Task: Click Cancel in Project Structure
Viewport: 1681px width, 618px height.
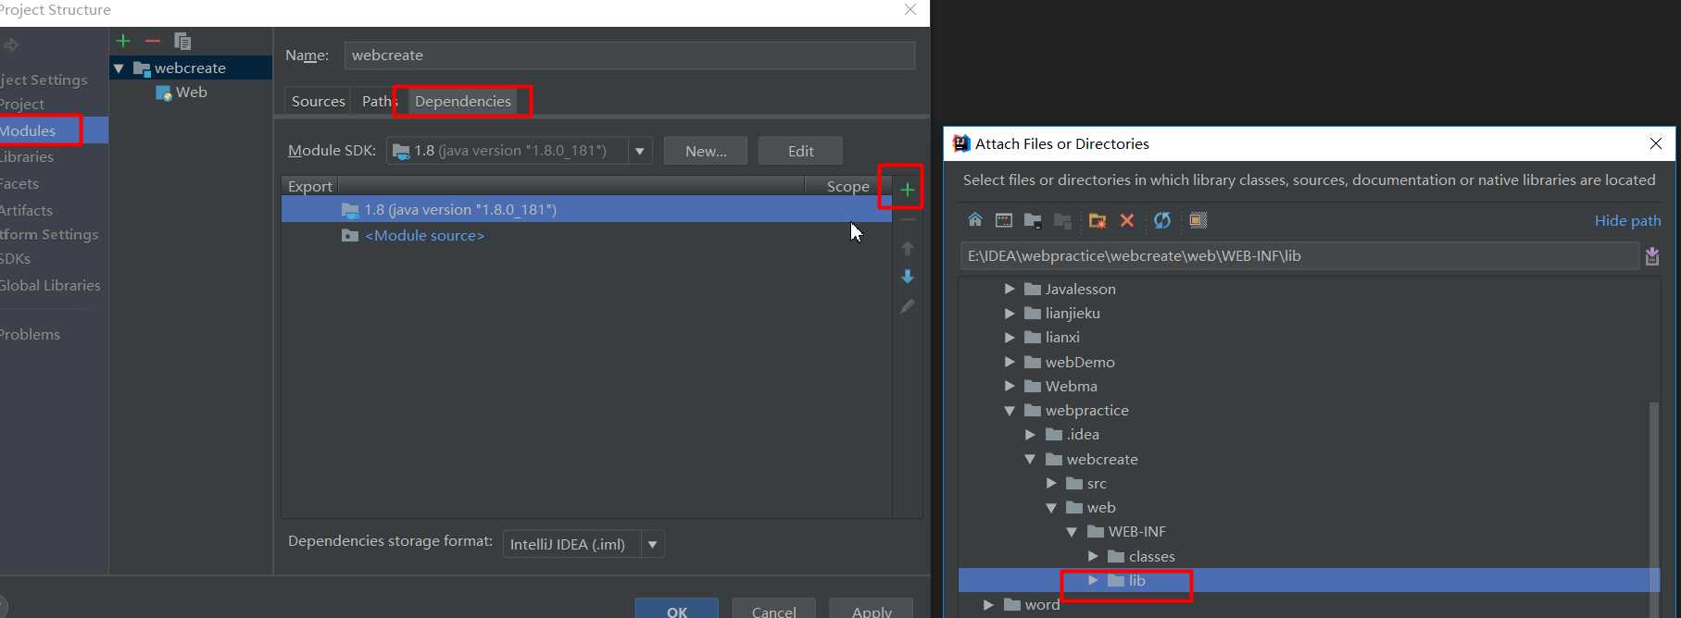Action: click(x=773, y=610)
